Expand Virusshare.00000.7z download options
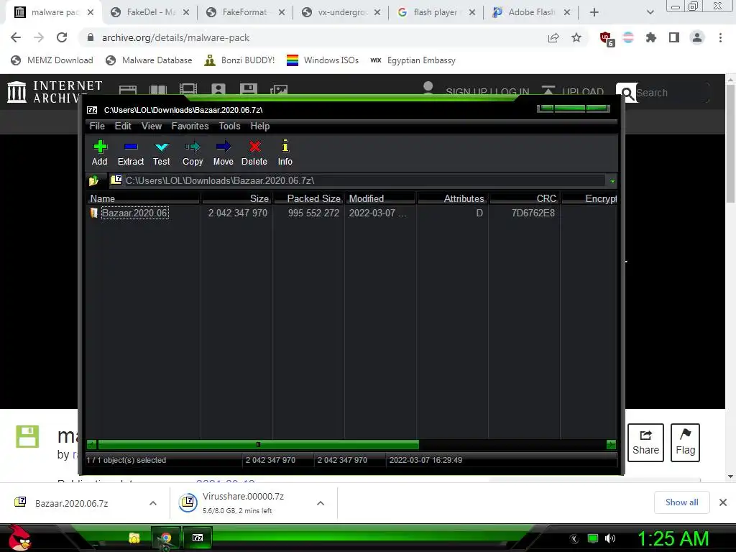736x552 pixels. [321, 503]
